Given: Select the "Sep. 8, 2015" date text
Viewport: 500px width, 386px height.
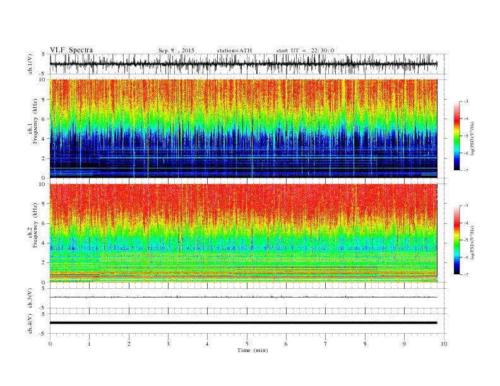Looking at the screenshot, I should 176,50.
